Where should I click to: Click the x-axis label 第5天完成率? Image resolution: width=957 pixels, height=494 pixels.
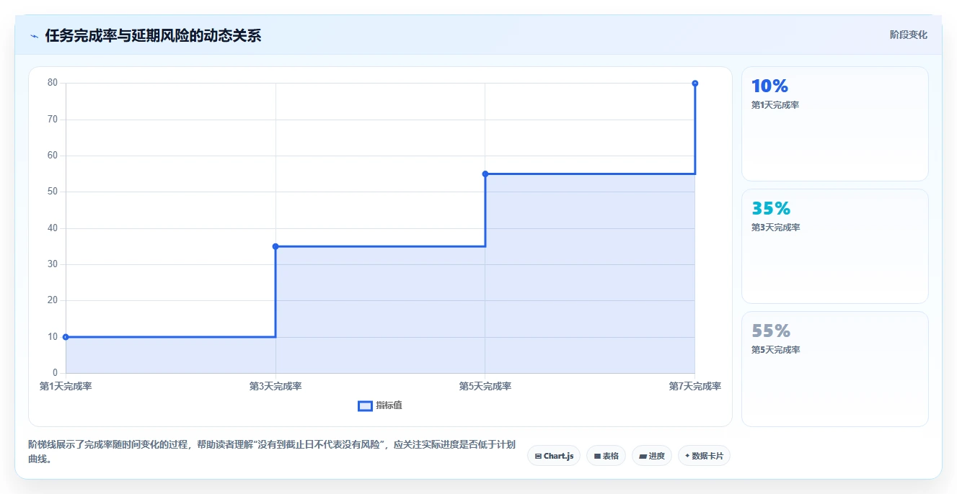[x=485, y=387]
